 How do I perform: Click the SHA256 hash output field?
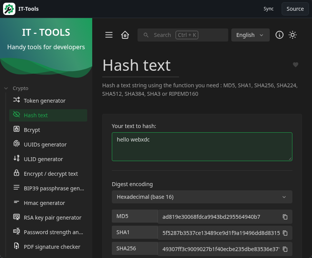[x=225, y=249]
